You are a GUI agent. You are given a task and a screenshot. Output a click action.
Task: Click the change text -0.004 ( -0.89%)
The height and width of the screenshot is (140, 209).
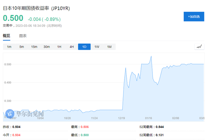44,19
